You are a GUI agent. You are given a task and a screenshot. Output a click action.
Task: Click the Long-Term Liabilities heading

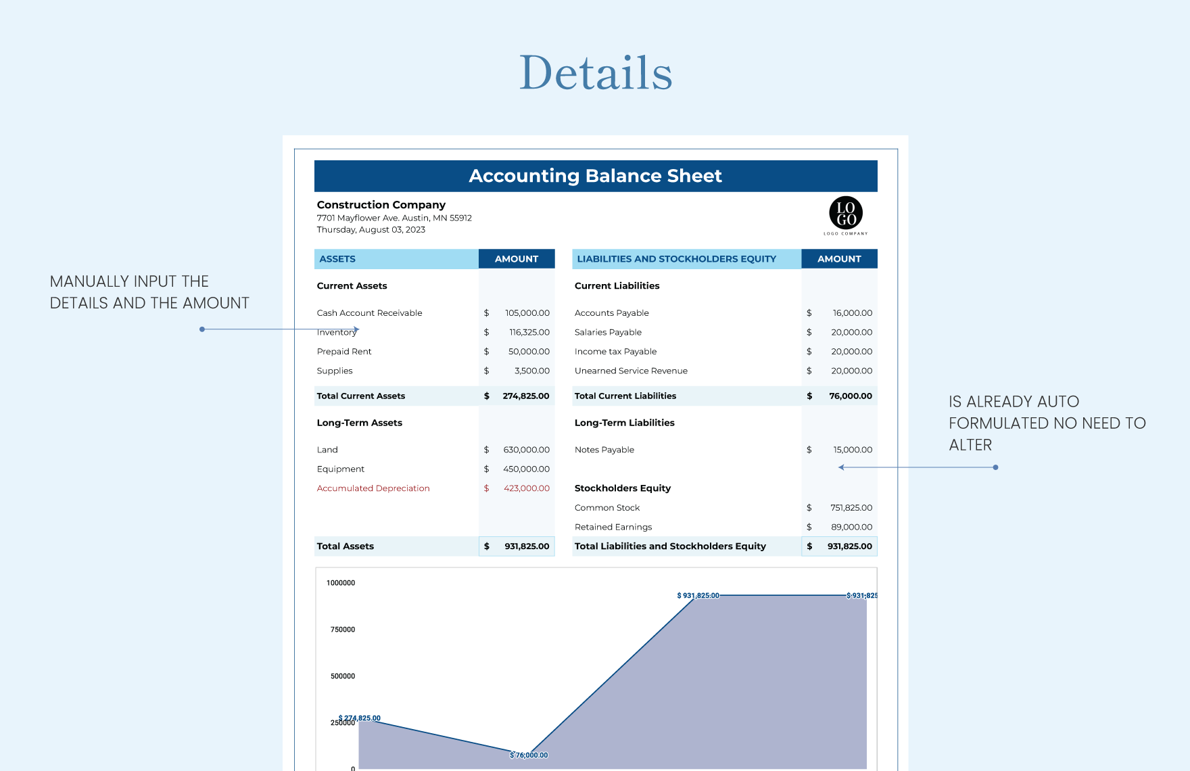[x=625, y=423]
